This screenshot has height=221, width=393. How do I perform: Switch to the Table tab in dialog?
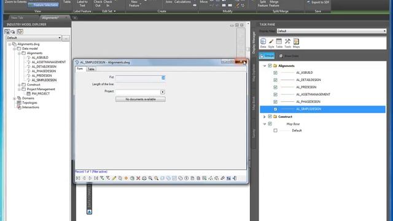[91, 69]
